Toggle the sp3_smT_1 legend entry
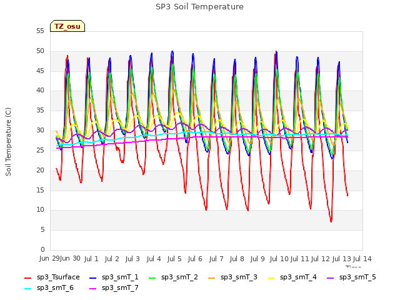The height and width of the screenshot is (300, 400). click(x=114, y=277)
